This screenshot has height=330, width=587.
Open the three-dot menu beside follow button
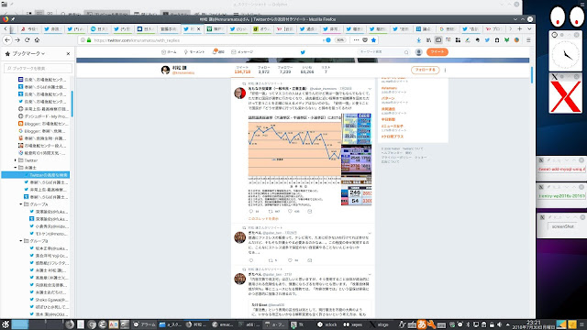[x=445, y=70]
